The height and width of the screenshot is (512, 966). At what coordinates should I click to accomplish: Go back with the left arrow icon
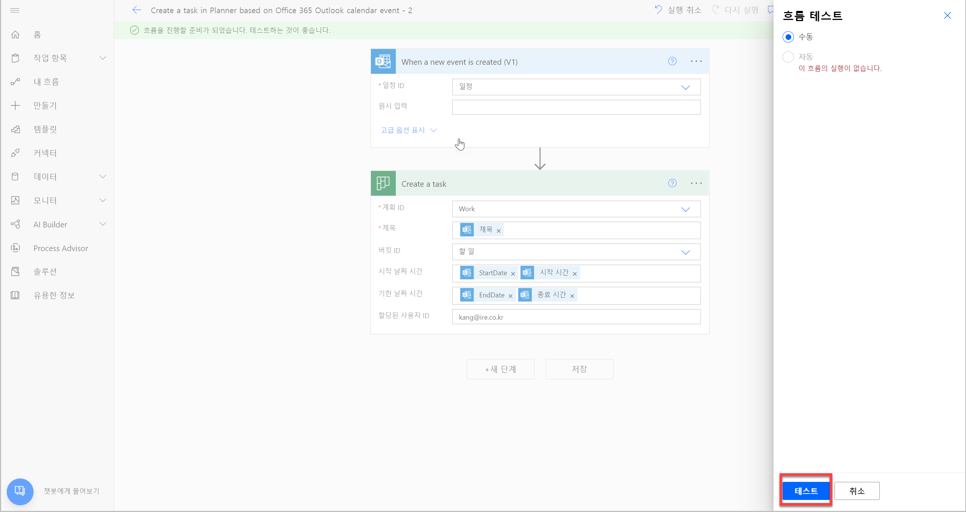coord(137,10)
